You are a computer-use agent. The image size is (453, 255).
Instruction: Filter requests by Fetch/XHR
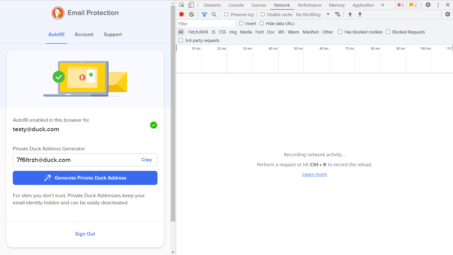click(198, 32)
